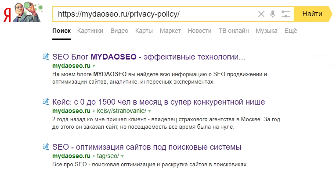Expand dropdown arrow after keisy/strahovanie/
336x172 pixels.
(150, 111)
